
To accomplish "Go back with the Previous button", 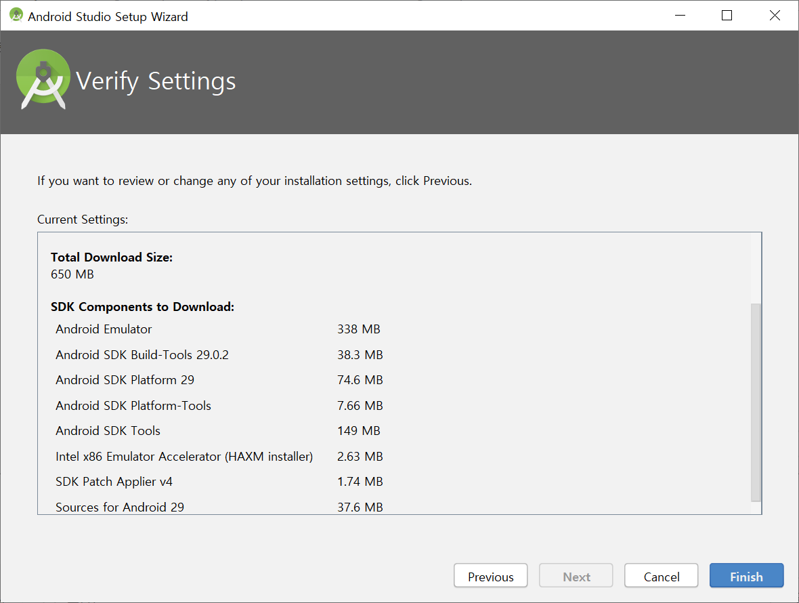I will tap(490, 576).
